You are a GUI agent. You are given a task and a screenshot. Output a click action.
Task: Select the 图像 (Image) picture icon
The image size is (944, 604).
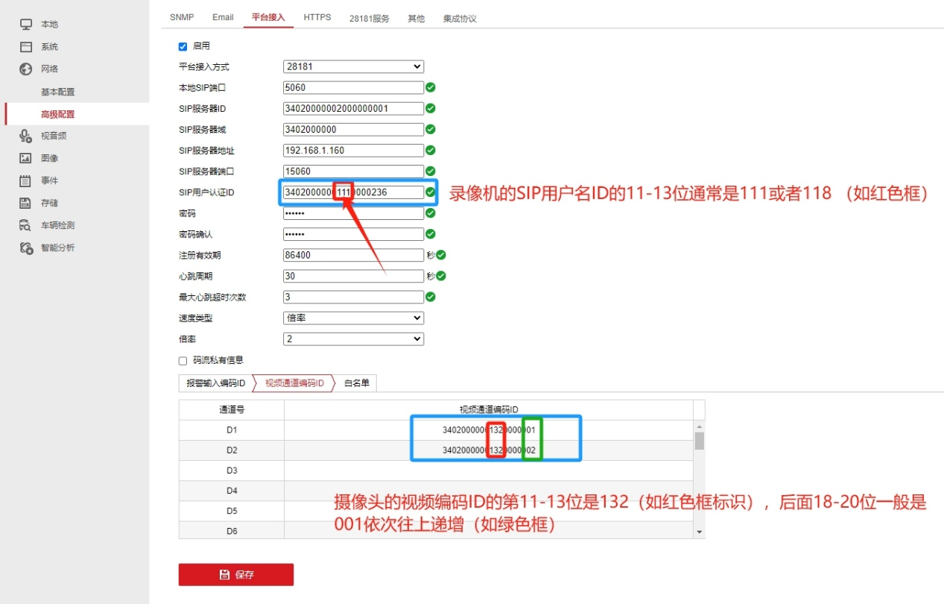pyautogui.click(x=26, y=158)
